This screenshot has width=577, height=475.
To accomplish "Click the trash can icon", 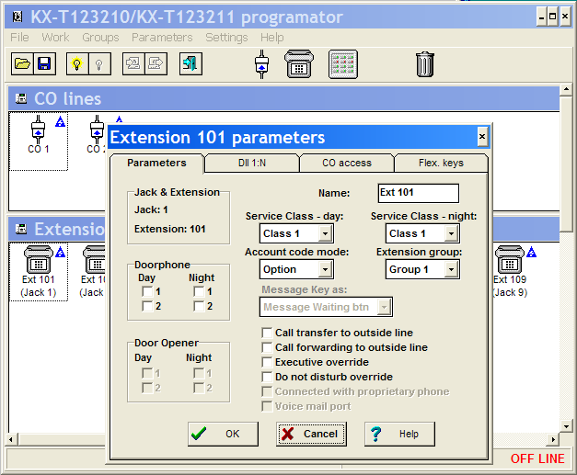I will (424, 63).
